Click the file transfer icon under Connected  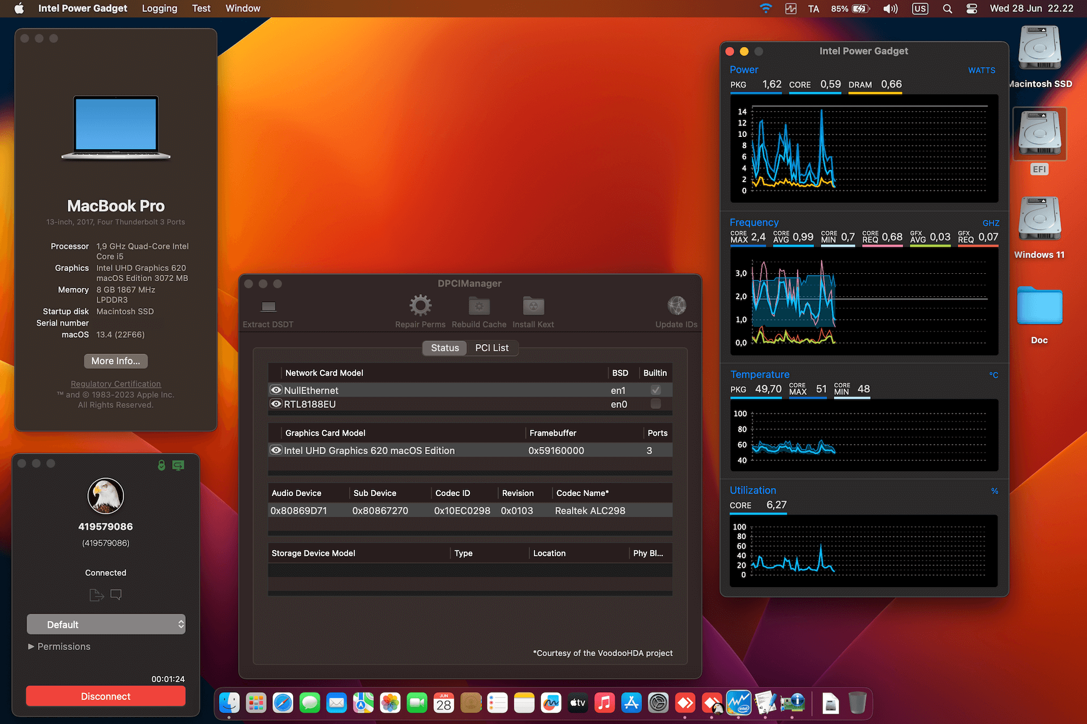[x=96, y=595]
